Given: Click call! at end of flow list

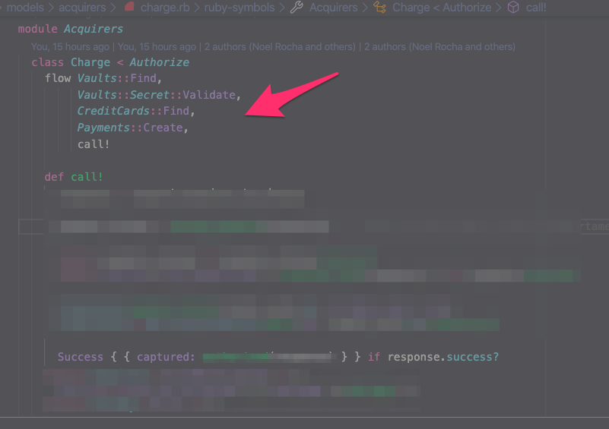Looking at the screenshot, I should [x=94, y=144].
